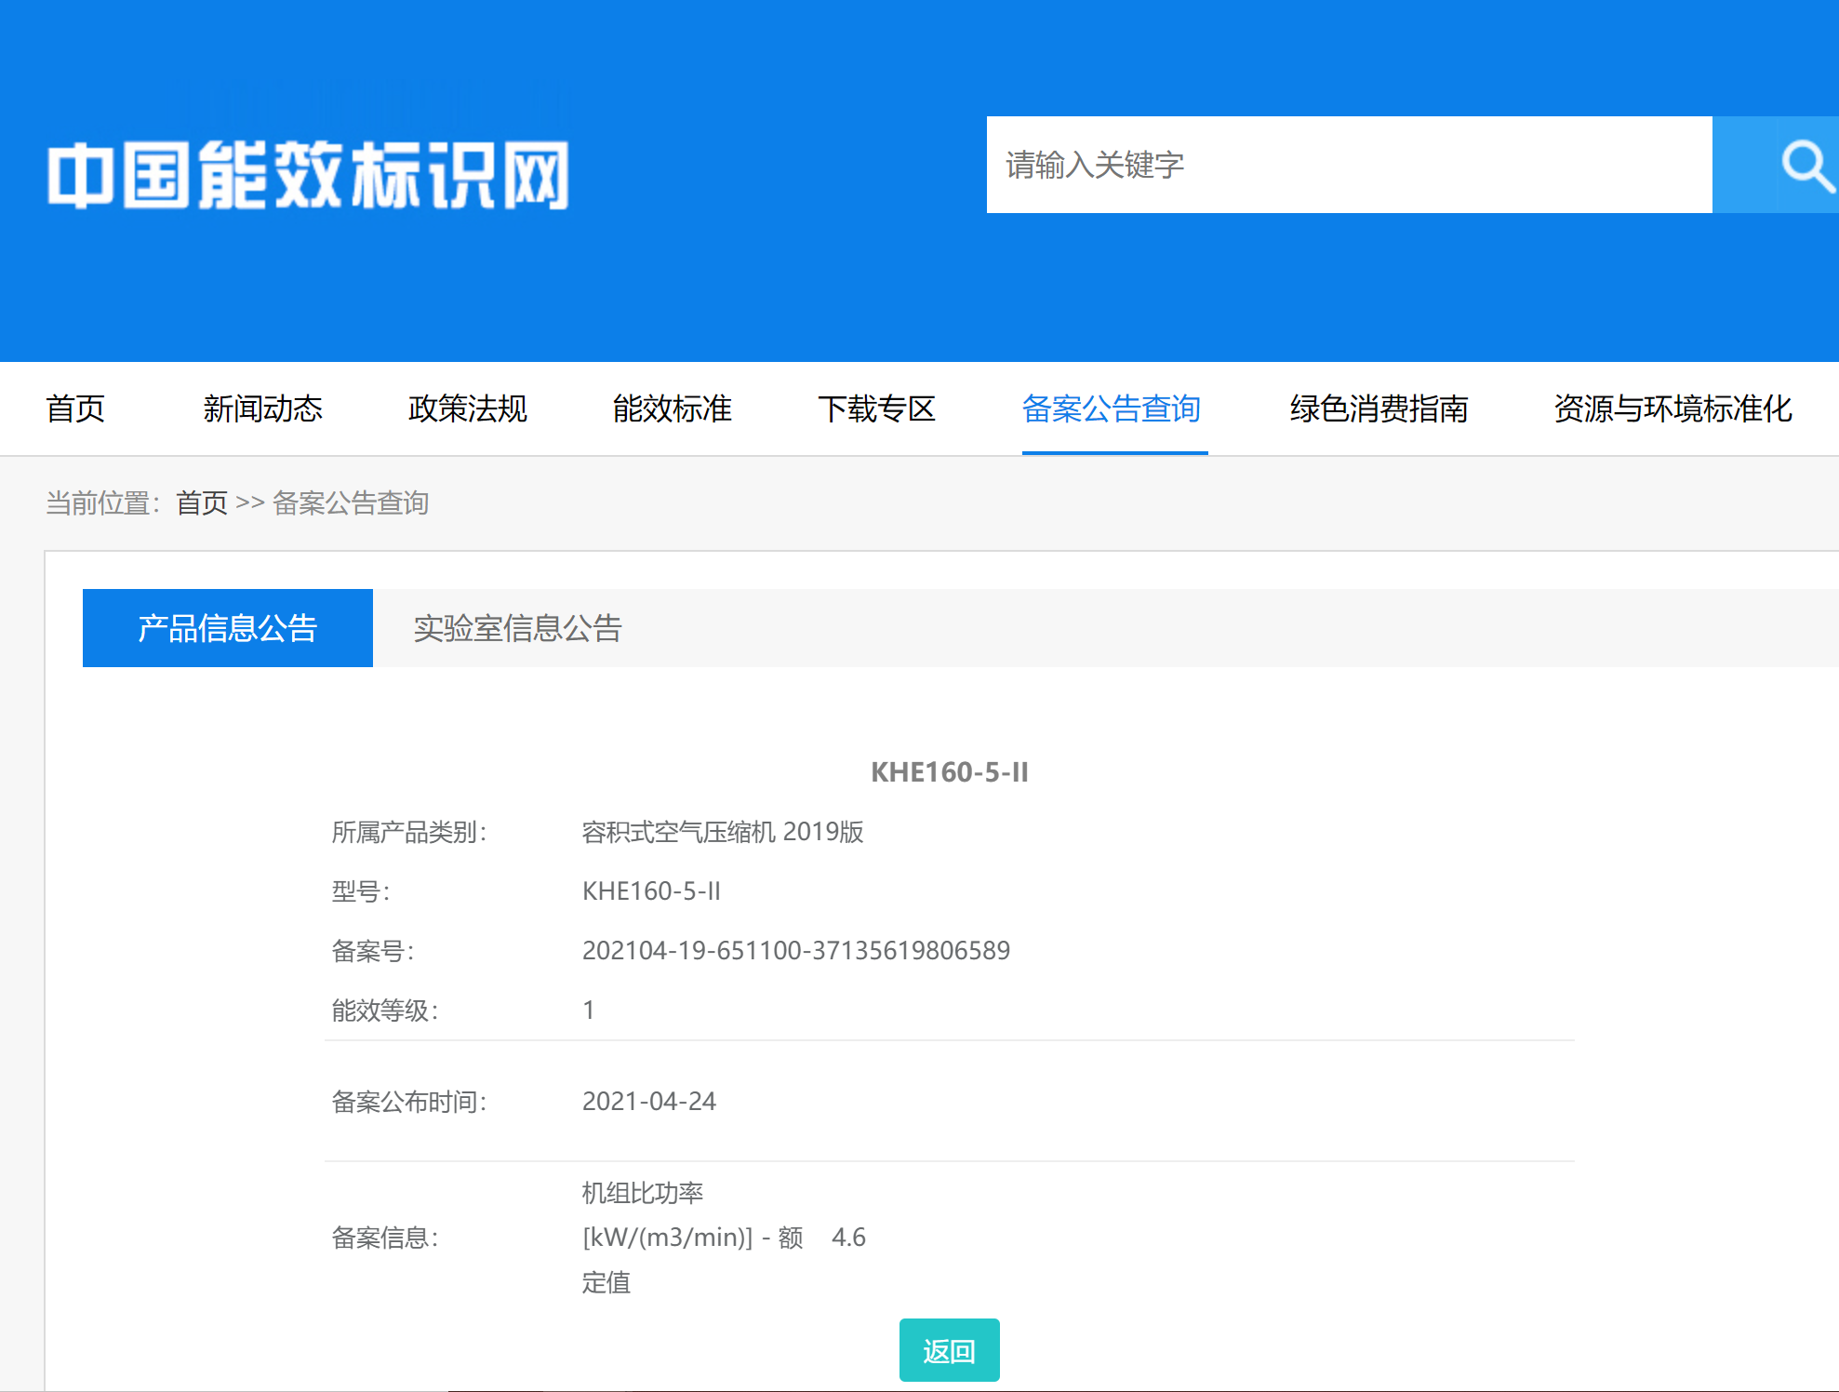1839x1392 pixels.
Task: Click the record number 202104-19-651100-37135619806589
Action: coord(796,951)
